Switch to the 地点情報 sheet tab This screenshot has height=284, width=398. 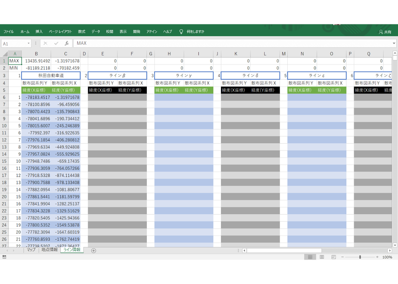pyautogui.click(x=50, y=250)
